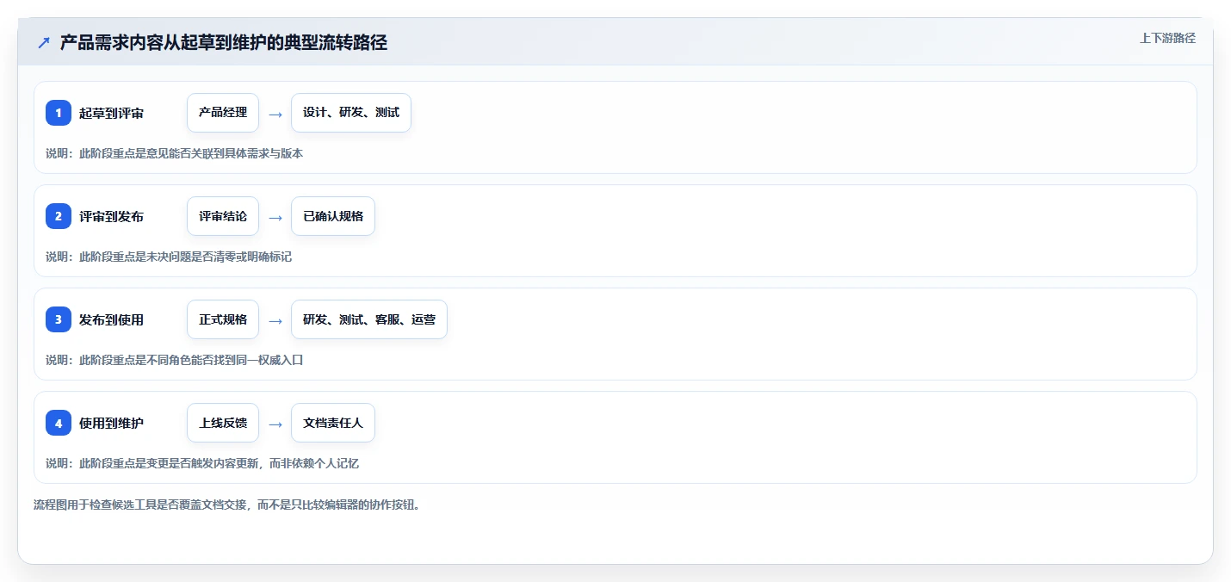Click the 发布到使用 step label
The height and width of the screenshot is (582, 1231).
point(111,319)
